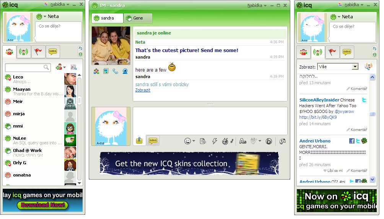Click the search contacts field in left window
This screenshot has height=219, width=384.
[x=28, y=67]
